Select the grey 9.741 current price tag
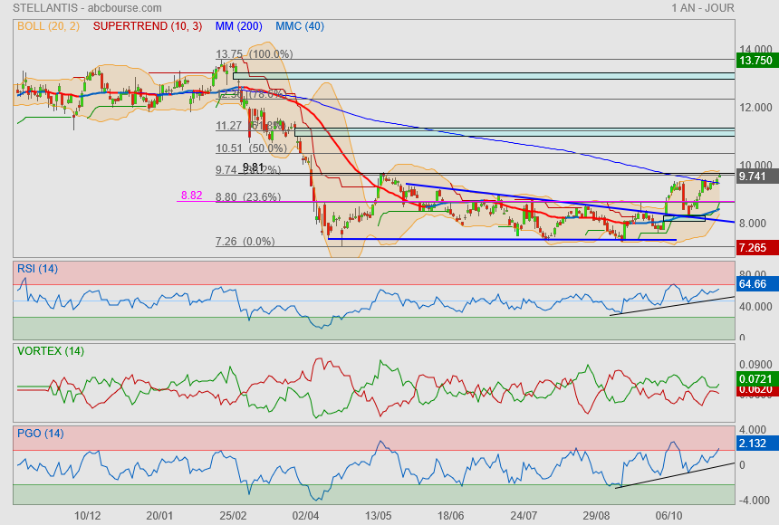The height and width of the screenshot is (525, 779). click(x=755, y=177)
